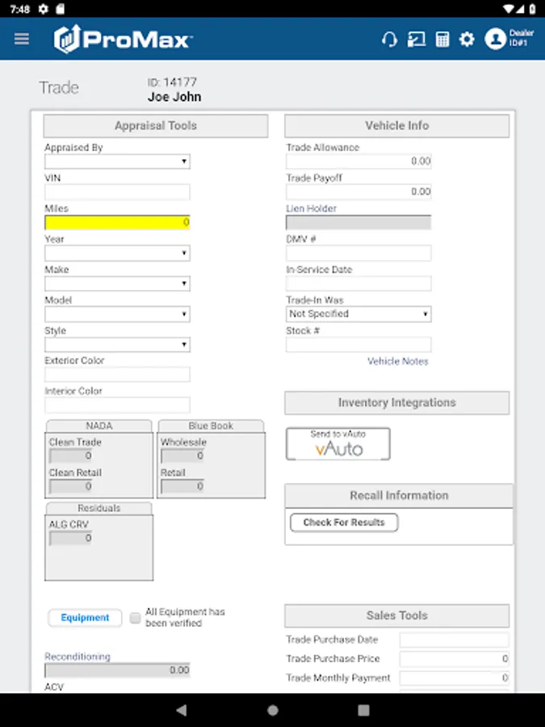Click the Trade page title
Screen dimensions: 545x727
click(59, 87)
